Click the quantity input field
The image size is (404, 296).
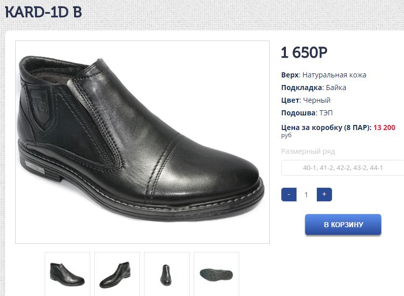click(306, 194)
